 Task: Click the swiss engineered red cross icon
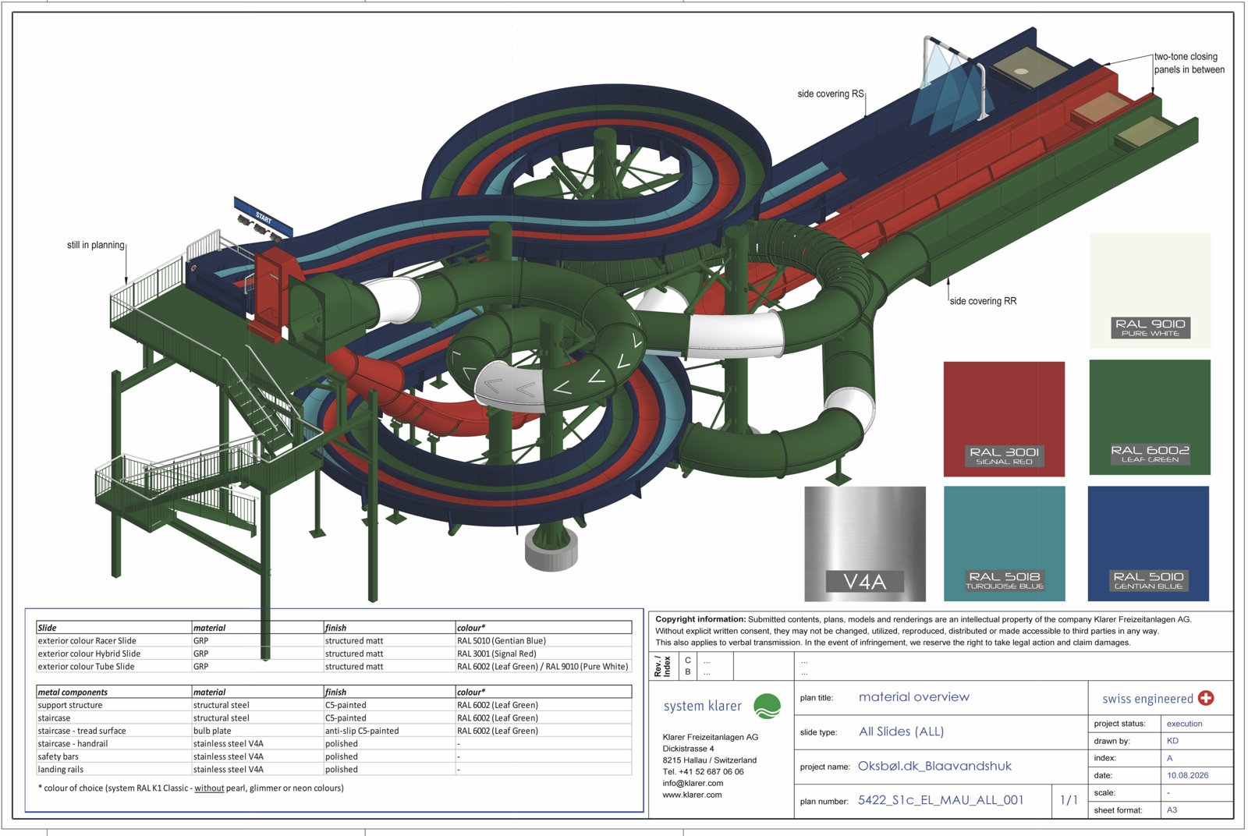click(1206, 698)
